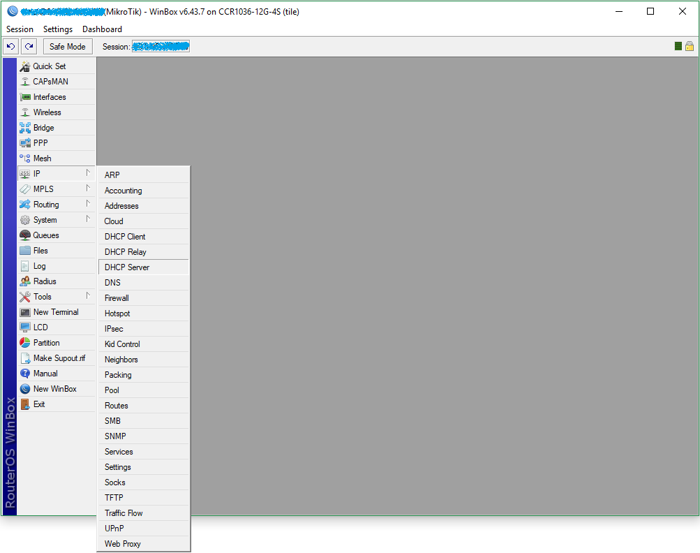The width and height of the screenshot is (700, 553).
Task: Click the Partition pie chart icon
Action: 25,343
